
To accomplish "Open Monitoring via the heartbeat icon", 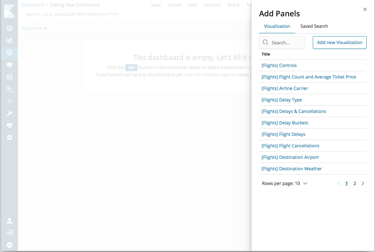I will click(x=10, y=125).
